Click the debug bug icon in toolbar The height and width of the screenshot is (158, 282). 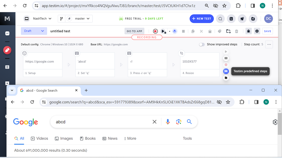[x=248, y=31]
